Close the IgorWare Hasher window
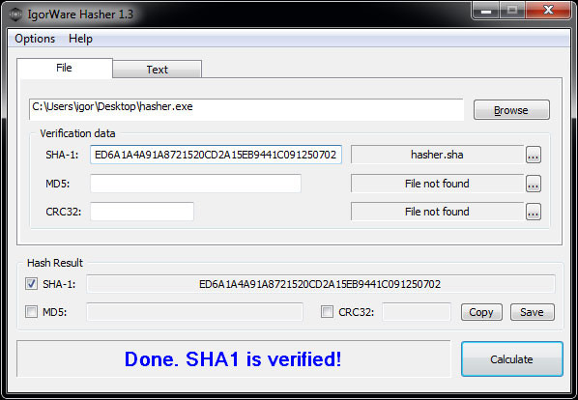The image size is (578, 400). (549, 11)
